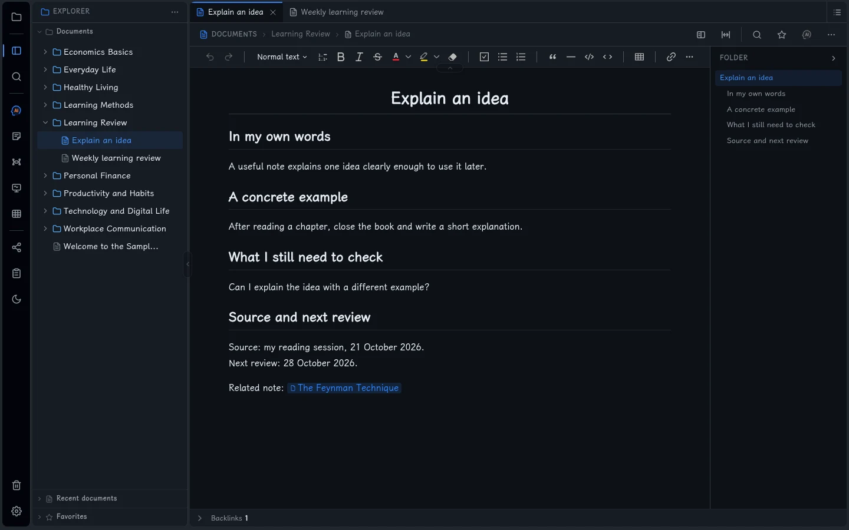Select the Explain an idea tab
849x530 pixels.
click(236, 12)
